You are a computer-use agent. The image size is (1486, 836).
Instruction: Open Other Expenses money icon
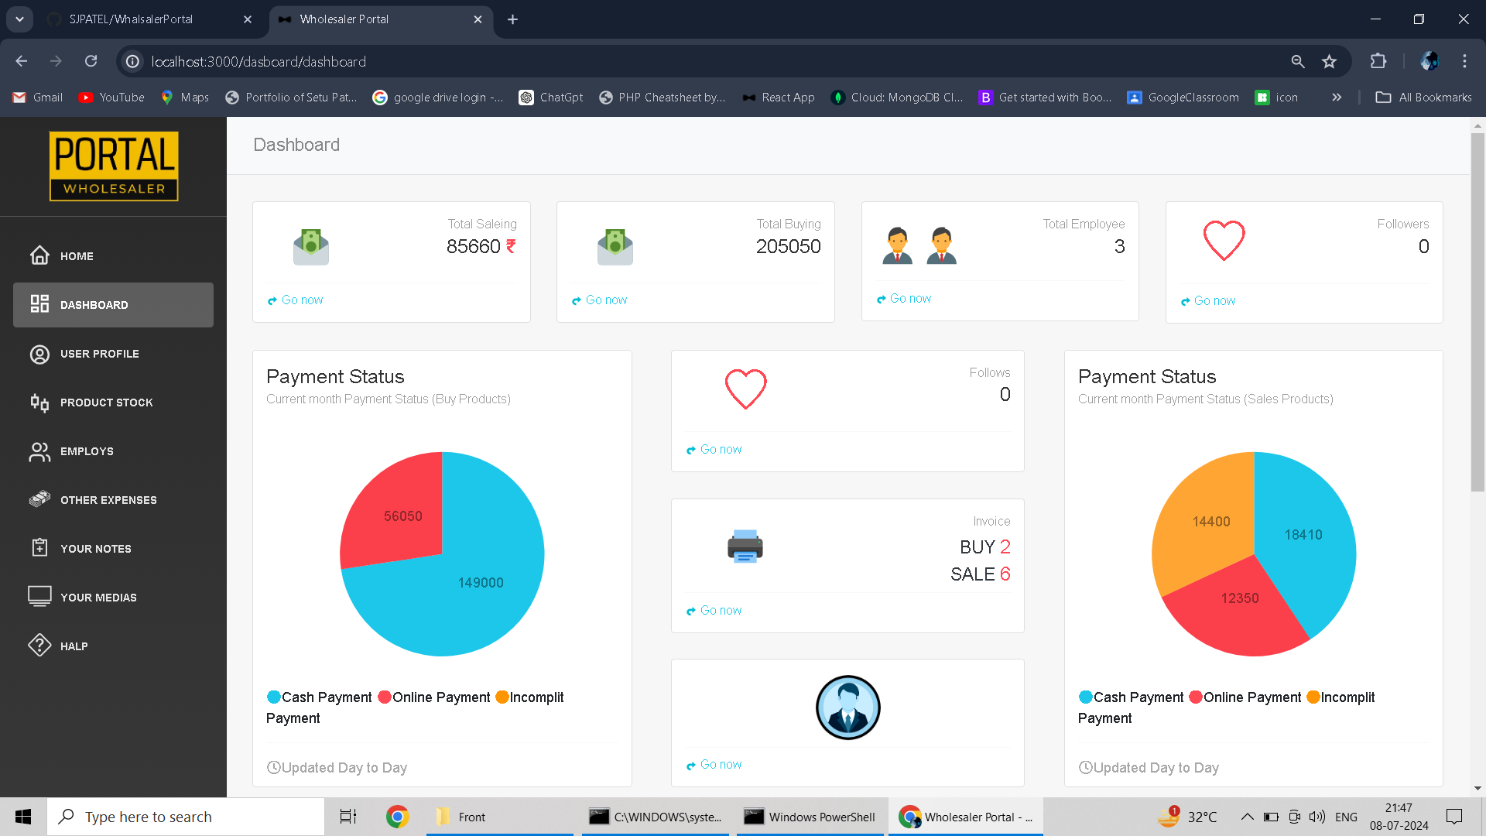coord(39,499)
